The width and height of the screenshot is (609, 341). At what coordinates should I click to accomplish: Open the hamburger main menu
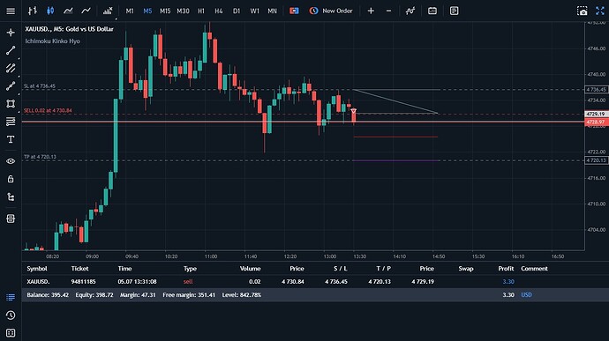tap(11, 11)
